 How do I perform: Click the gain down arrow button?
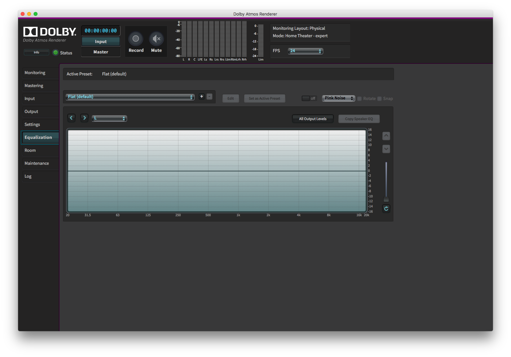coord(386,149)
